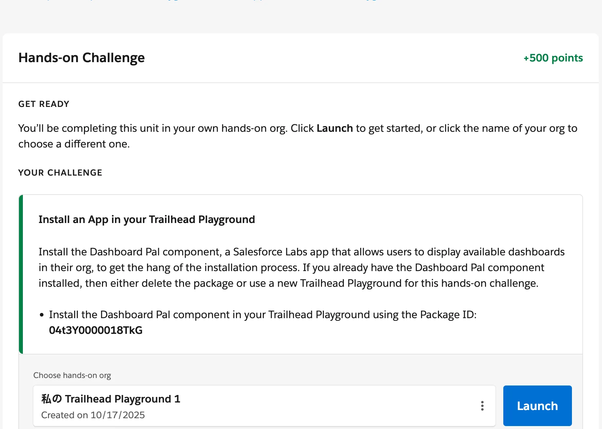
Task: Click the Created on 10/17/2025 text
Action: [x=93, y=415]
